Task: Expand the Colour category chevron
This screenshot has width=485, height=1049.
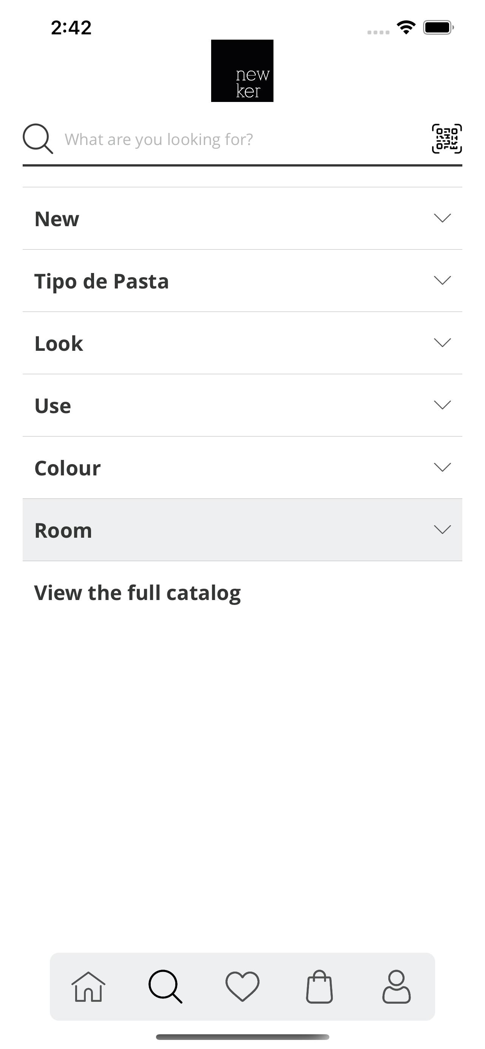Action: 442,467
